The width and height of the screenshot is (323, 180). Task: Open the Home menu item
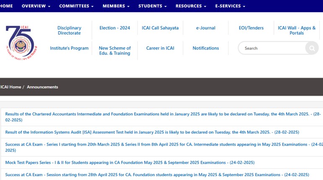point(6,6)
